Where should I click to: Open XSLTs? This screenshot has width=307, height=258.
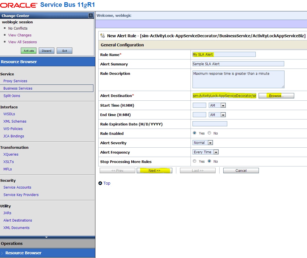point(9,162)
